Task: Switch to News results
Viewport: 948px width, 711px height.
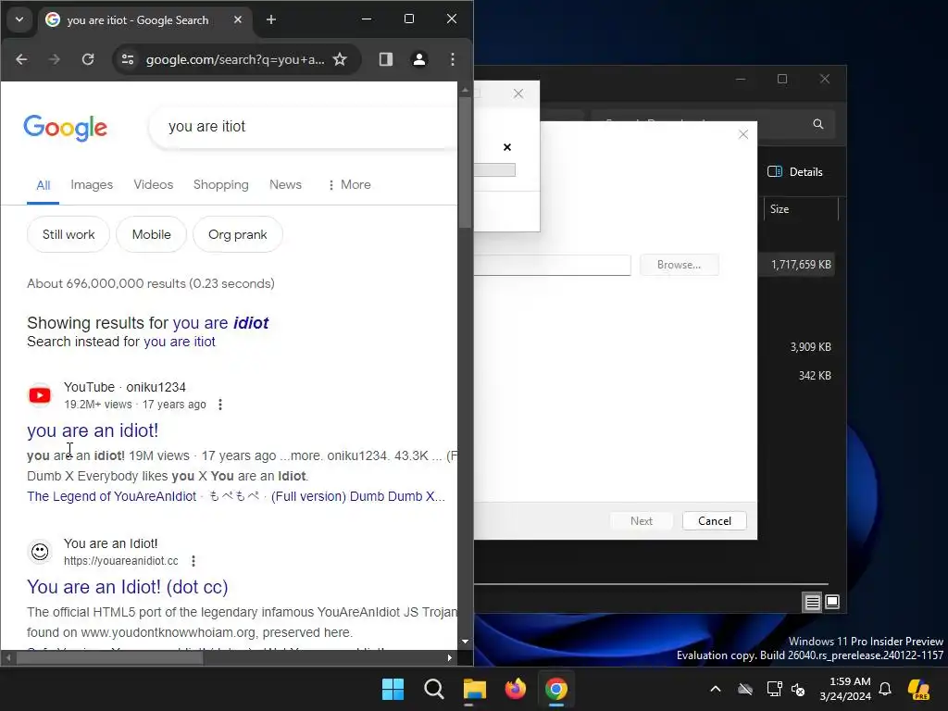Action: click(285, 184)
